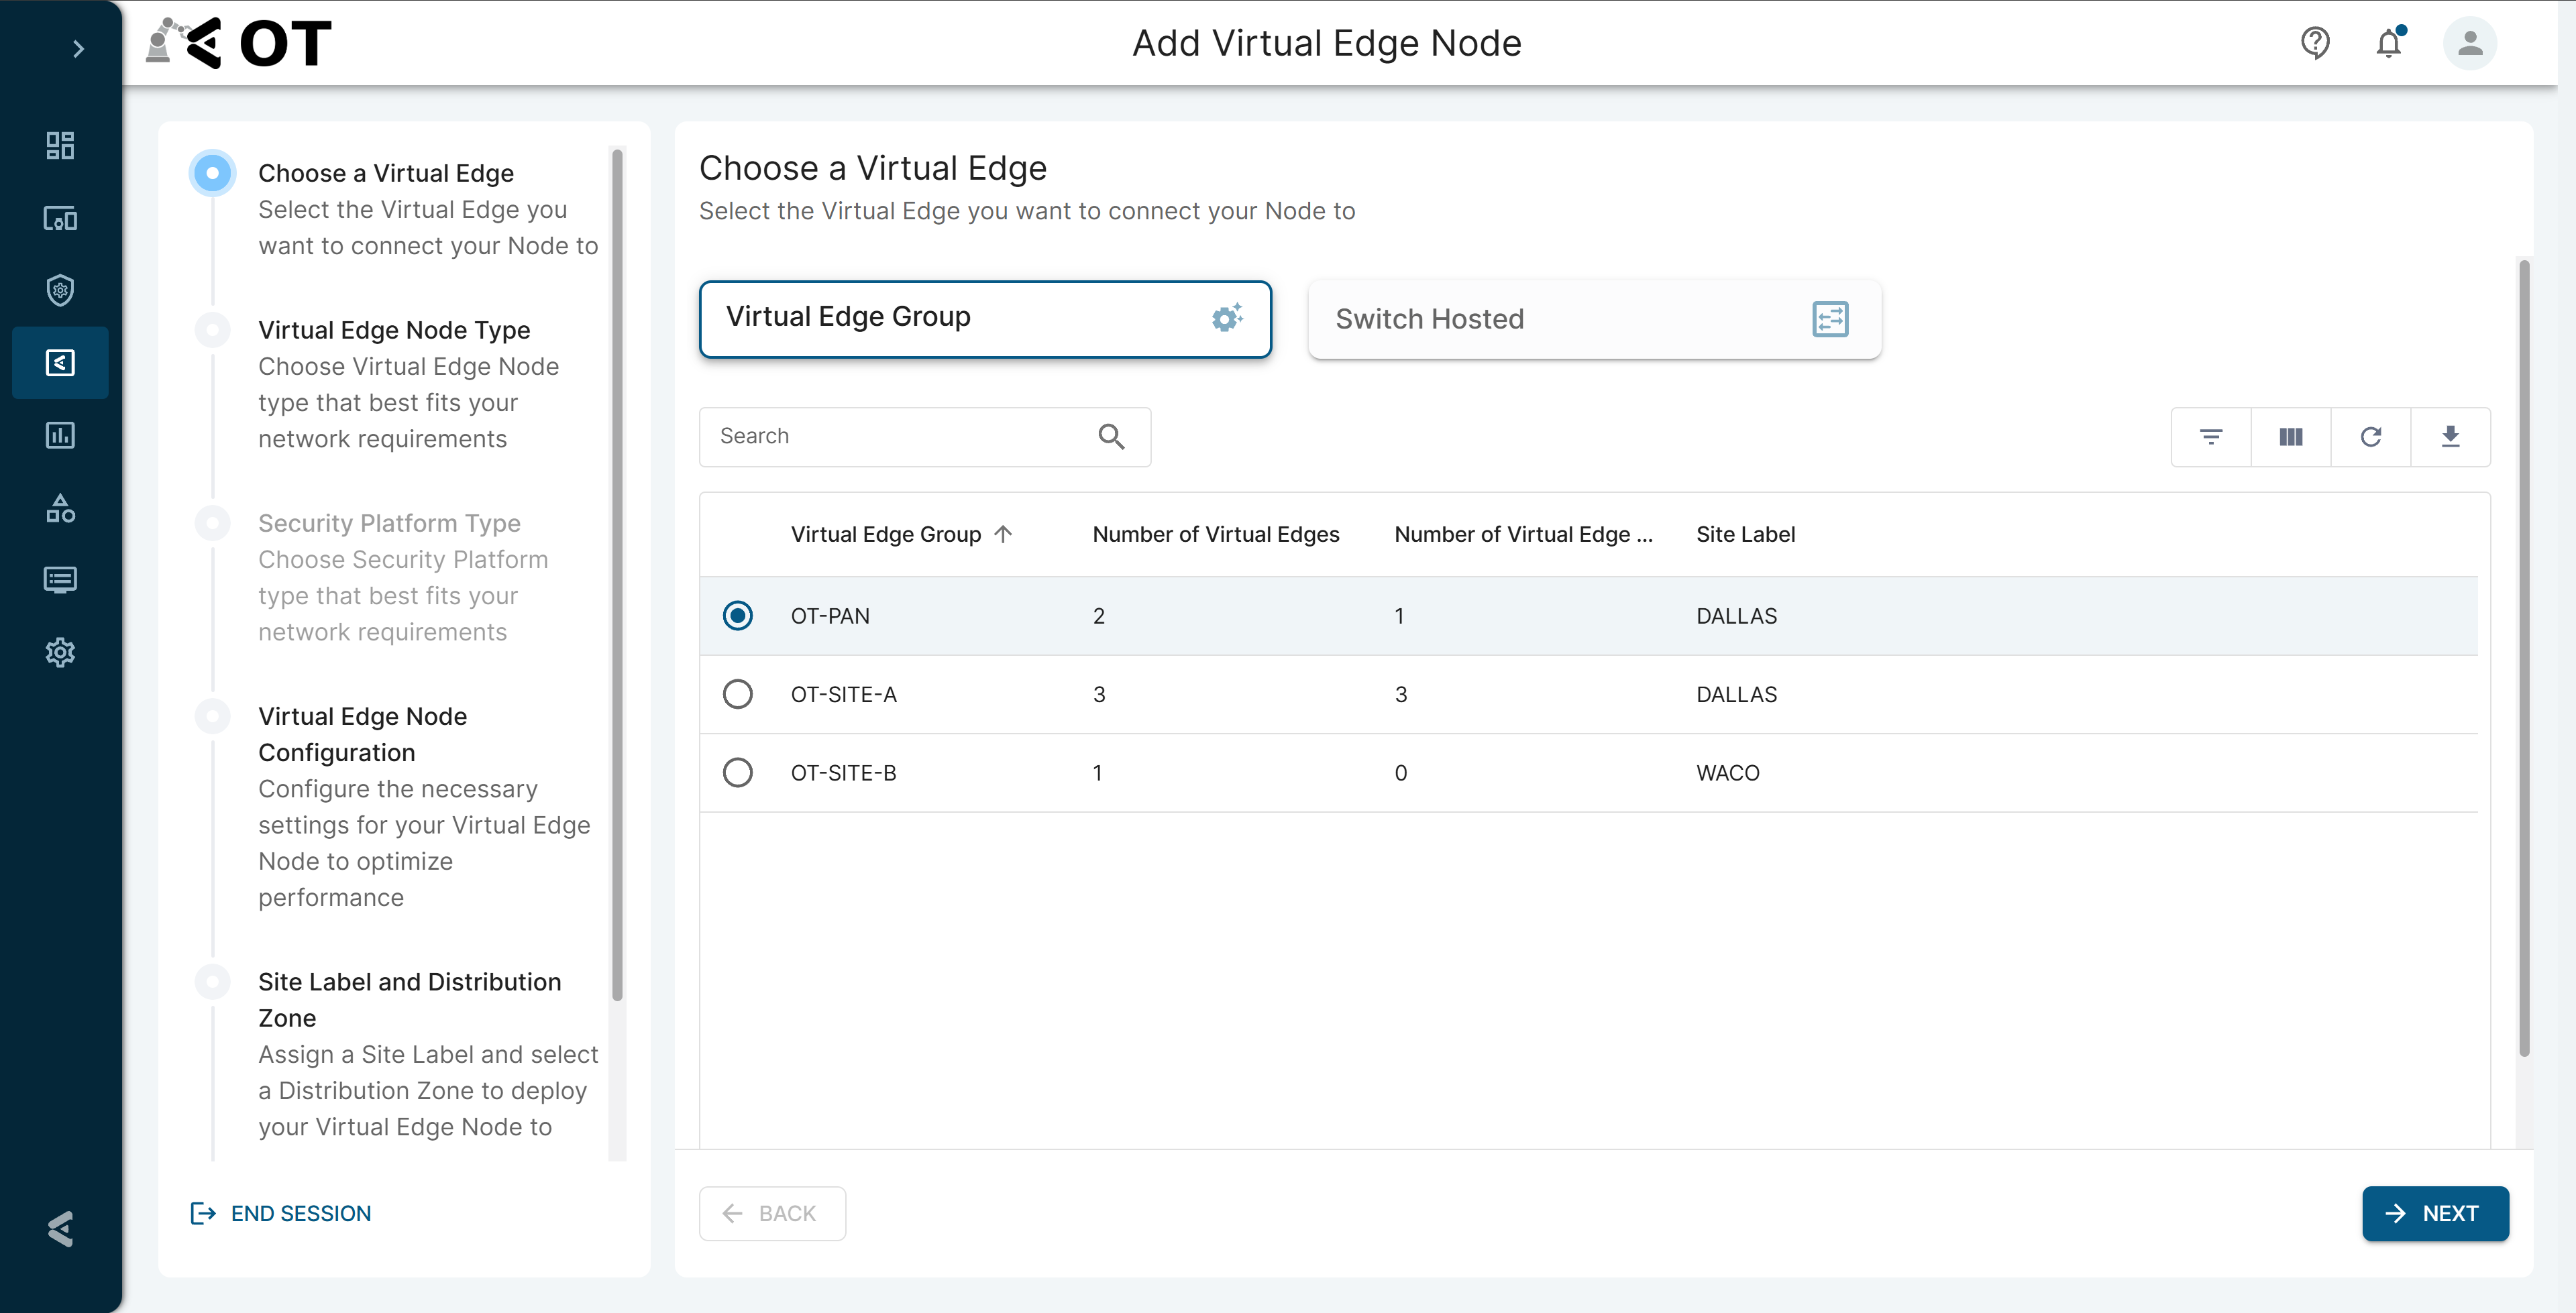Image resolution: width=2576 pixels, height=1313 pixels.
Task: Open the security shield icon in sidebar
Action: point(60,290)
